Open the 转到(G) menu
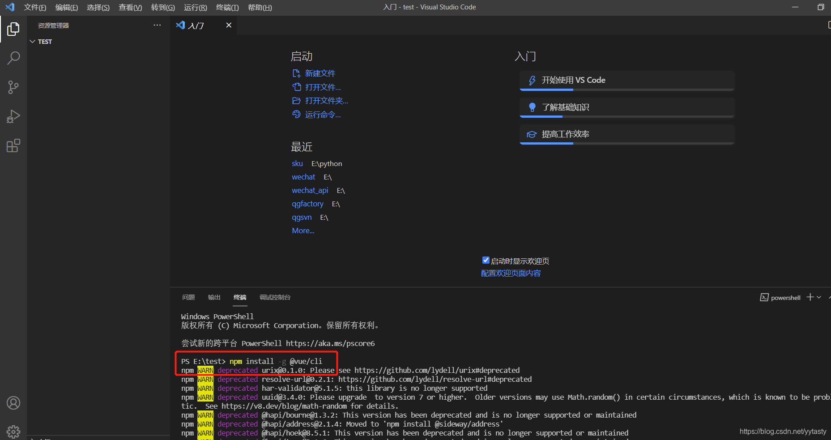This screenshot has width=831, height=440. click(x=163, y=7)
